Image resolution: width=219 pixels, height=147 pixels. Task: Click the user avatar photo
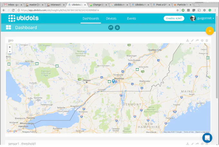[x=193, y=18]
